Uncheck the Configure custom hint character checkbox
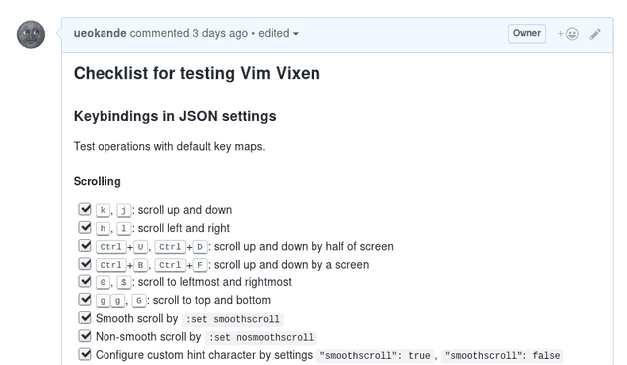 (x=85, y=354)
